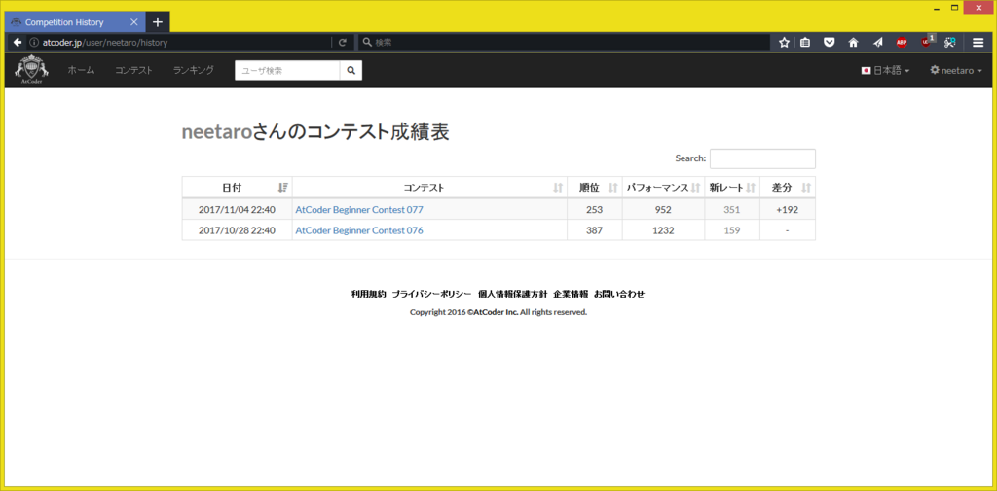
Task: Click the date 2017/11/04 22:40 cell
Action: (x=237, y=210)
